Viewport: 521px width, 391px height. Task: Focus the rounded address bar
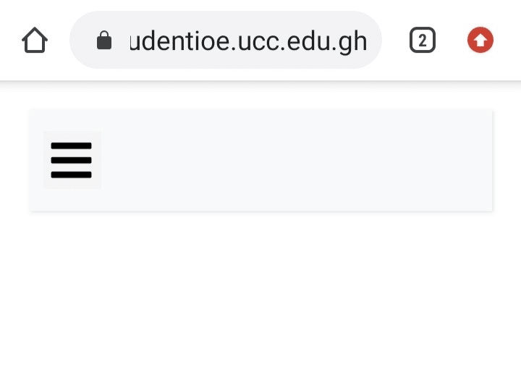point(226,40)
